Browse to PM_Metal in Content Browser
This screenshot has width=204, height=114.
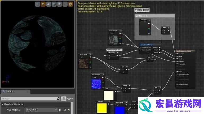(65, 110)
